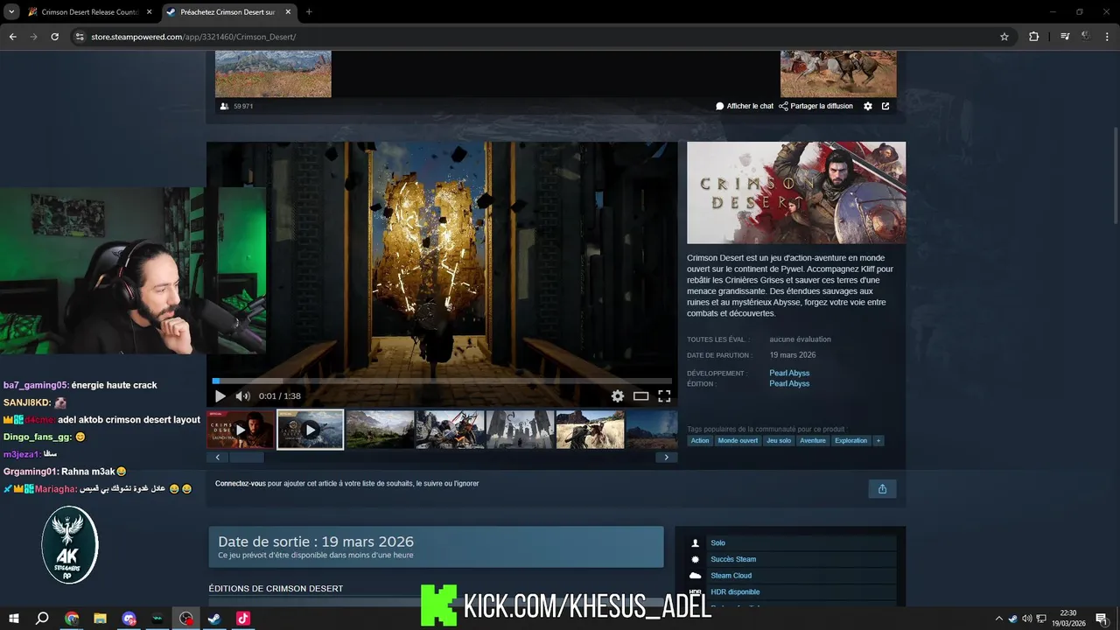Open broadcast settings gear icon
Viewport: 1120px width, 630px height.
click(868, 106)
